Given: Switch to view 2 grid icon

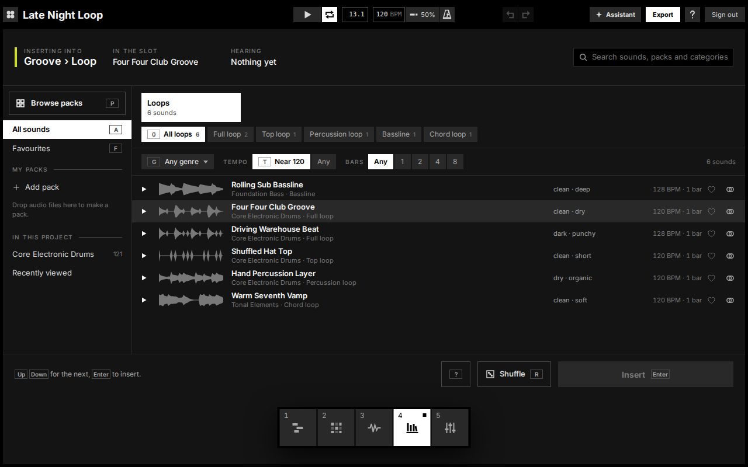Looking at the screenshot, I should 336,427.
